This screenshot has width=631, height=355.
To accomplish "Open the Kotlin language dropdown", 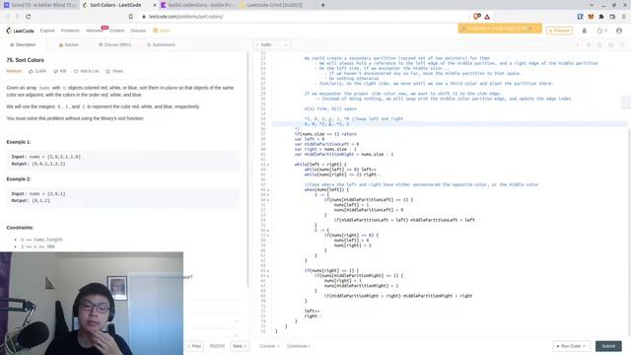I will 272,44.
